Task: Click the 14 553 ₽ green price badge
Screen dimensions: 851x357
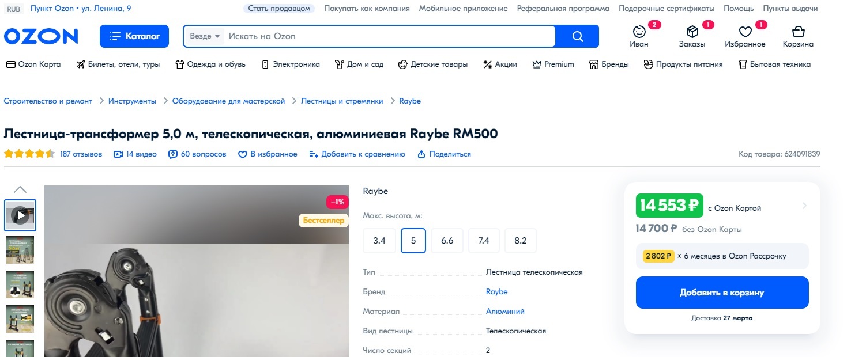Action: 669,206
